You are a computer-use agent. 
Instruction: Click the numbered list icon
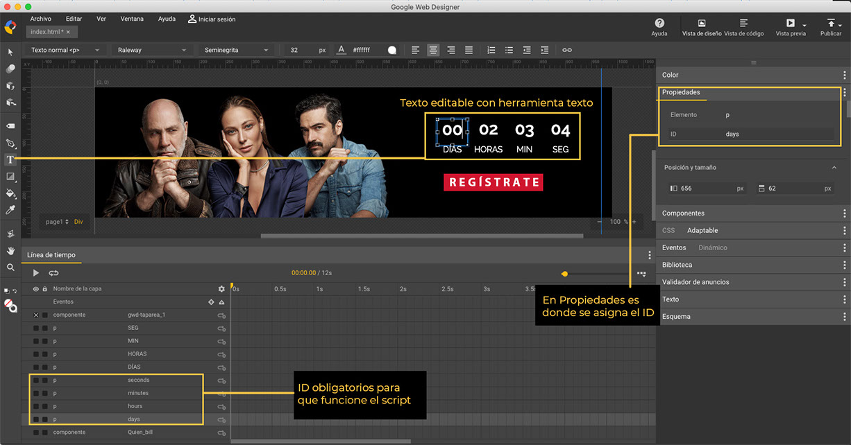pyautogui.click(x=491, y=50)
